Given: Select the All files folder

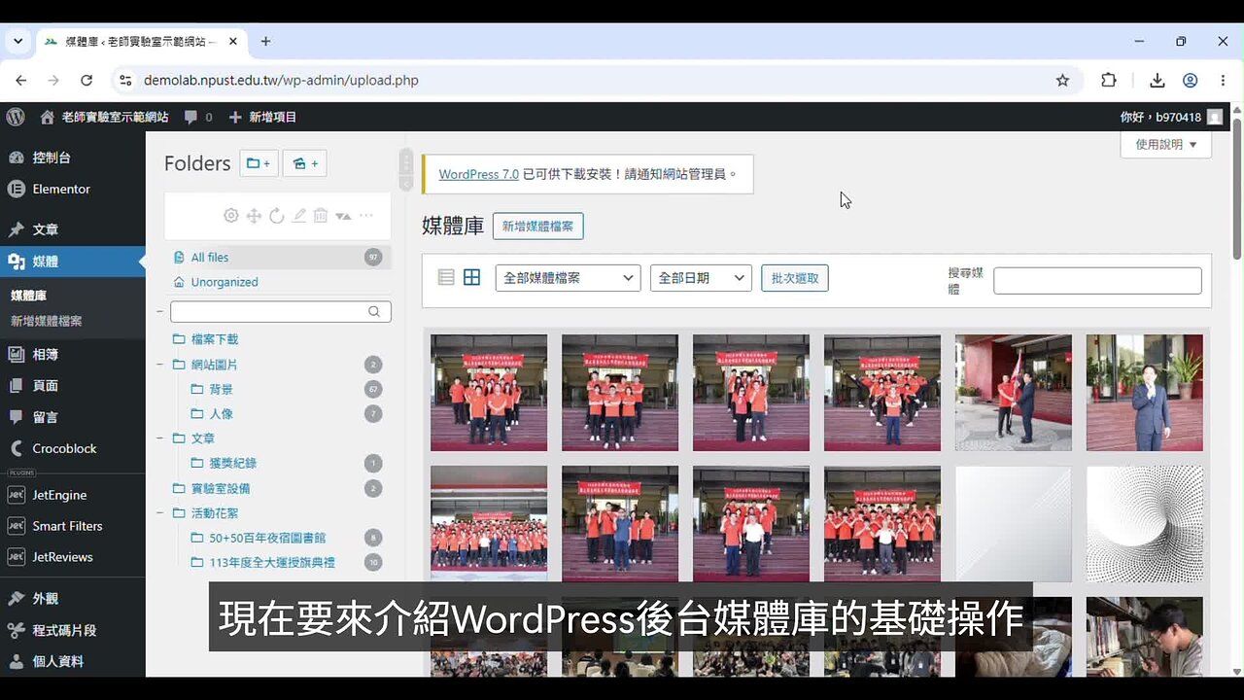Looking at the screenshot, I should point(278,257).
